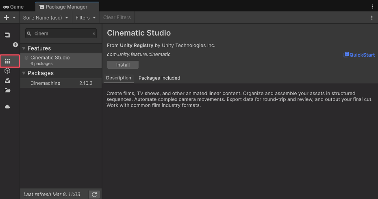Click the Install button
The height and width of the screenshot is (199, 378).
(123, 65)
